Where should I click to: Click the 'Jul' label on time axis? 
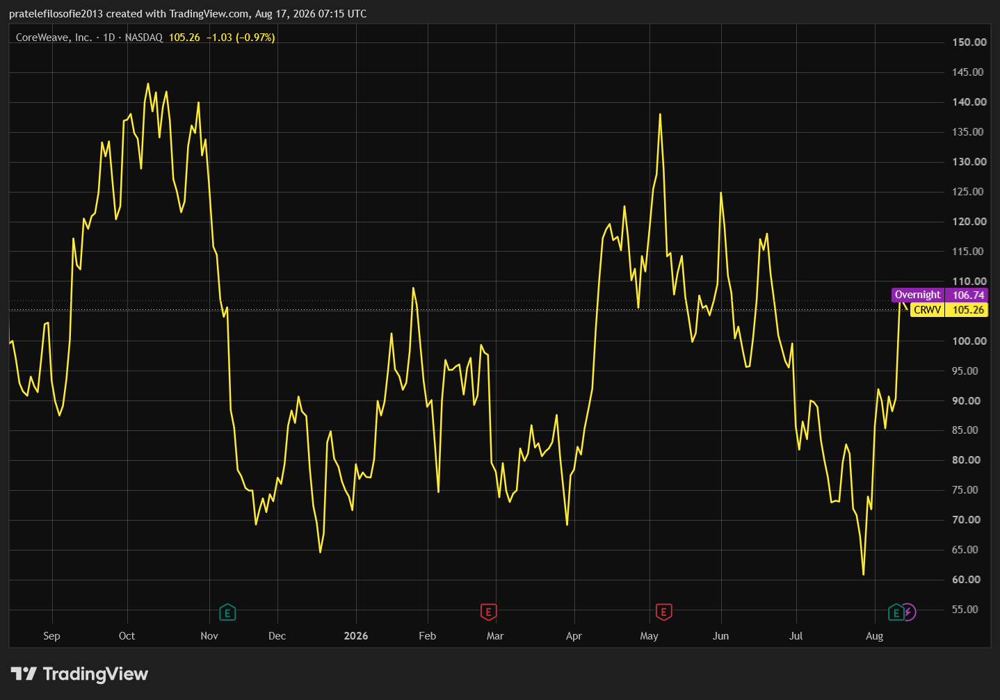click(796, 636)
